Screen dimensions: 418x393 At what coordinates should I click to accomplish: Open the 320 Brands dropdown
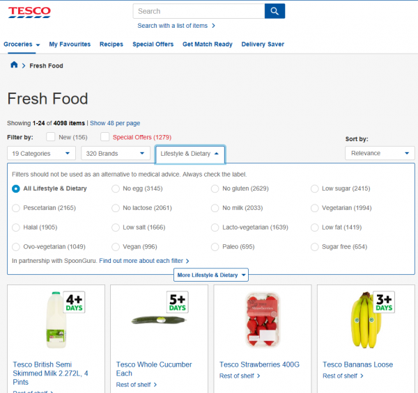pos(115,153)
